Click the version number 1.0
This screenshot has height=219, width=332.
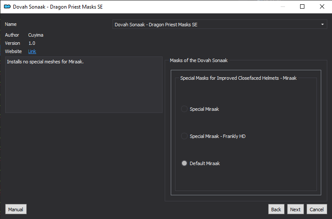click(32, 44)
